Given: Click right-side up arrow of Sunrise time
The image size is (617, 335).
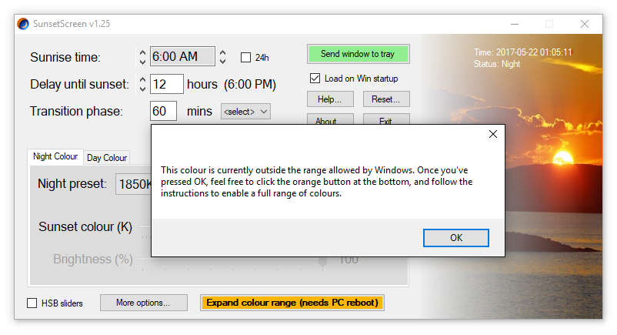Looking at the screenshot, I should click(x=222, y=52).
